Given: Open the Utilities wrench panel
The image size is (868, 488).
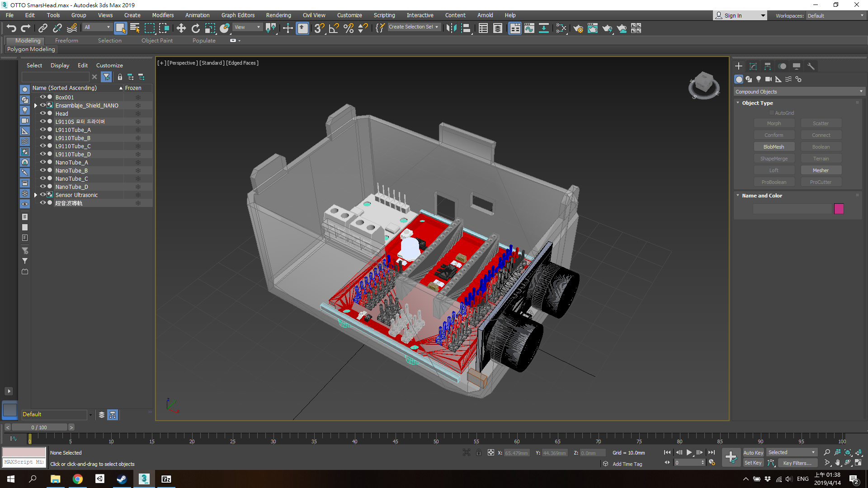Looking at the screenshot, I should point(811,66).
